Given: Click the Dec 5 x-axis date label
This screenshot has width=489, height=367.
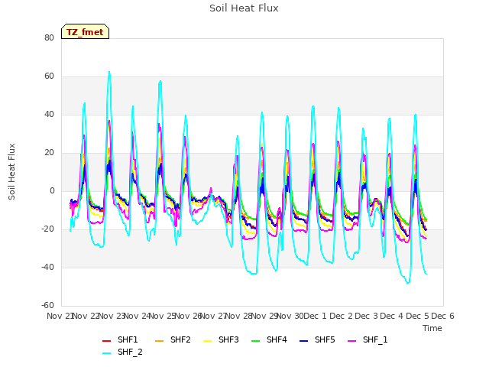Looking at the screenshot, I should pos(417,316).
